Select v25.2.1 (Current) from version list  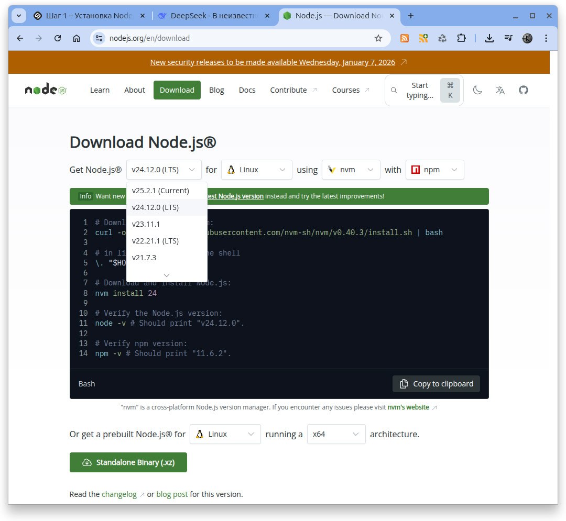[x=160, y=191]
